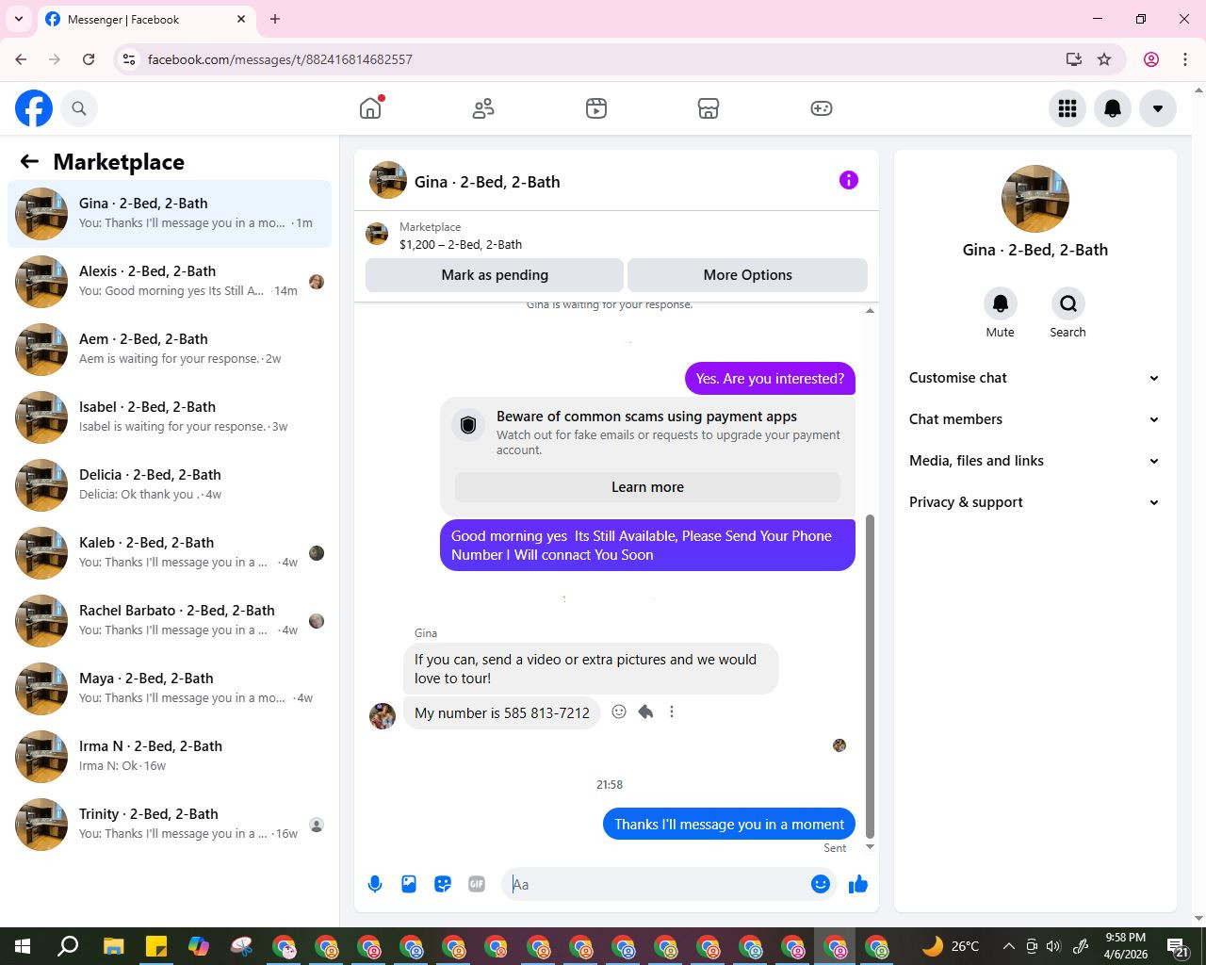Open conversation information purple icon

(849, 180)
